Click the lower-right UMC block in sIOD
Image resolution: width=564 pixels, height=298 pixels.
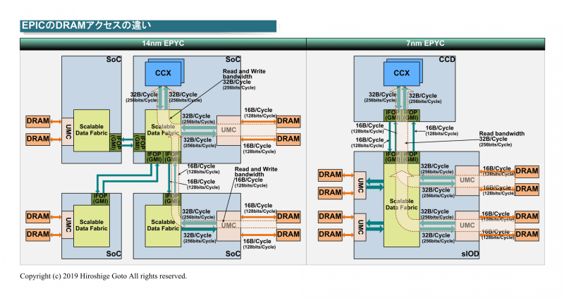(x=467, y=225)
